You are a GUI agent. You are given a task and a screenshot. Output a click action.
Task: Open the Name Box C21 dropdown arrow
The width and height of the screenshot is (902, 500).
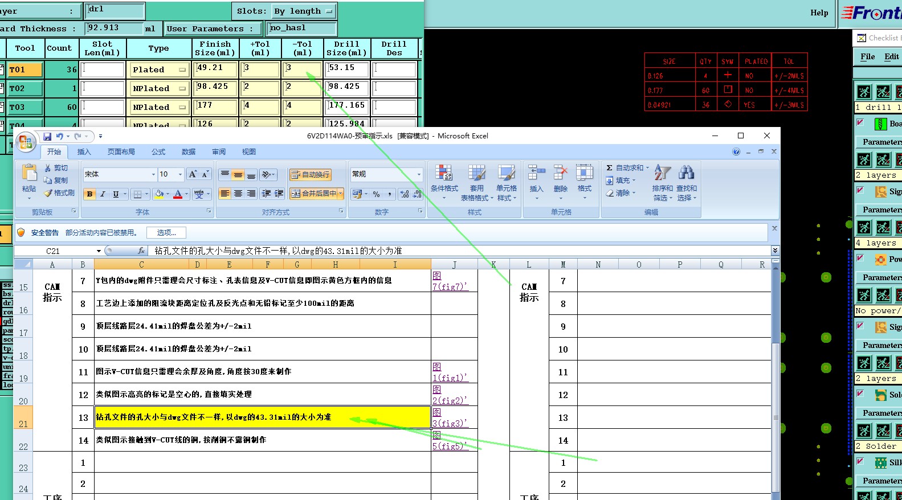[99, 251]
